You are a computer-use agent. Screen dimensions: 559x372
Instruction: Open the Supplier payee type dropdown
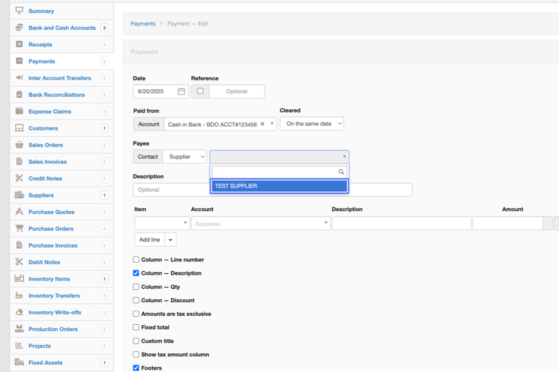pyautogui.click(x=185, y=157)
